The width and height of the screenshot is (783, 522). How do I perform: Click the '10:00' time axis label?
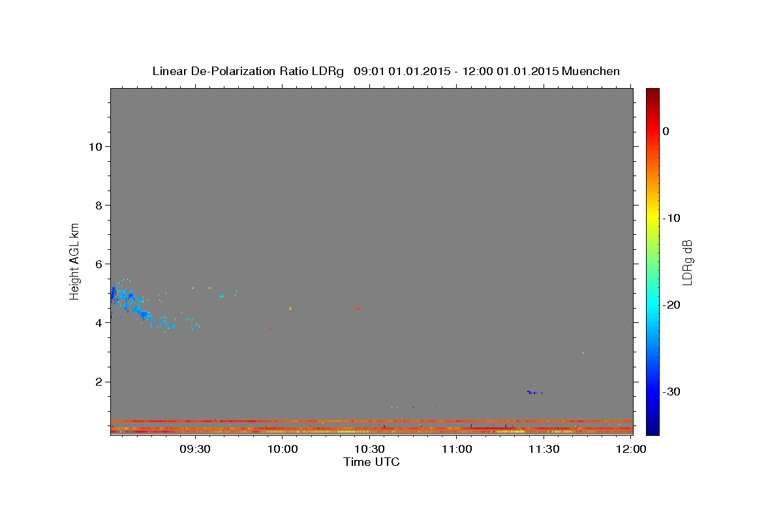click(283, 450)
